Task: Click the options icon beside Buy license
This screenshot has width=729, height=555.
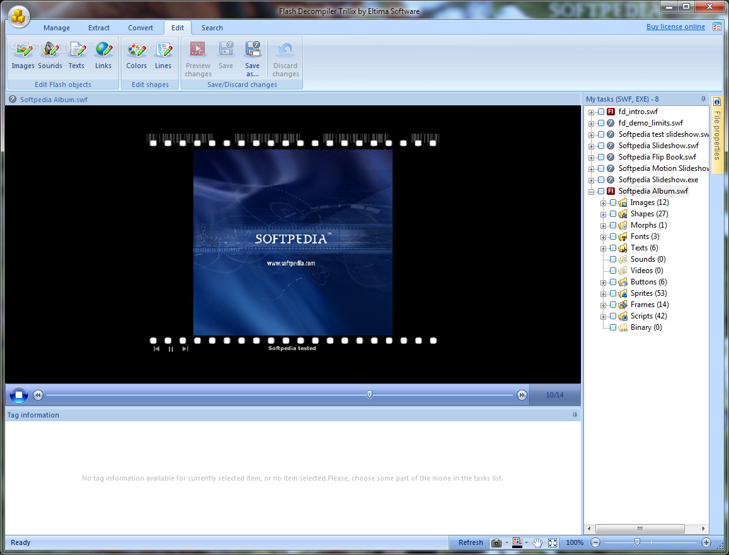Action: (x=716, y=27)
